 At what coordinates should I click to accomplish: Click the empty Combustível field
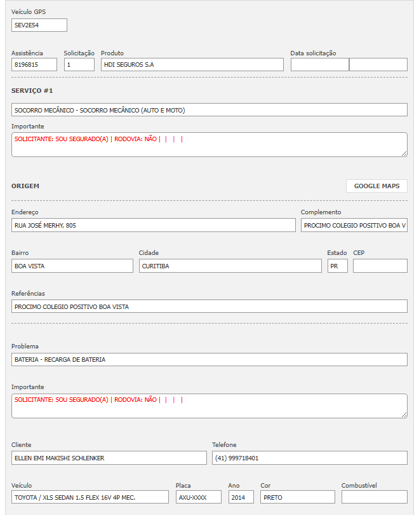[x=374, y=497]
